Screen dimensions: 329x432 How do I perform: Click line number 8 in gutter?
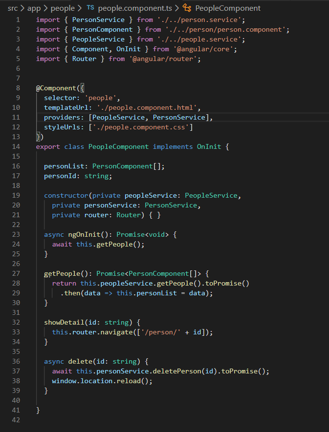(18, 88)
